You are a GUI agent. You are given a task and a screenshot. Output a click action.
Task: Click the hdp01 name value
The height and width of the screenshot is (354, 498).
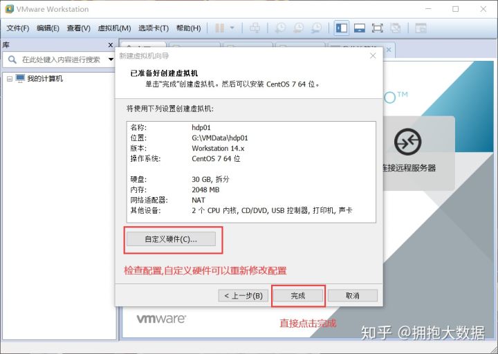coord(201,128)
